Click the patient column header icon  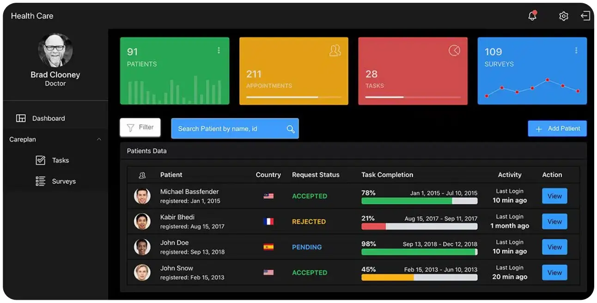[x=142, y=175]
